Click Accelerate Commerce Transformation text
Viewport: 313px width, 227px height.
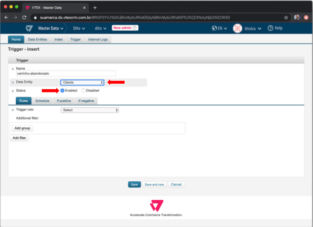click(156, 215)
